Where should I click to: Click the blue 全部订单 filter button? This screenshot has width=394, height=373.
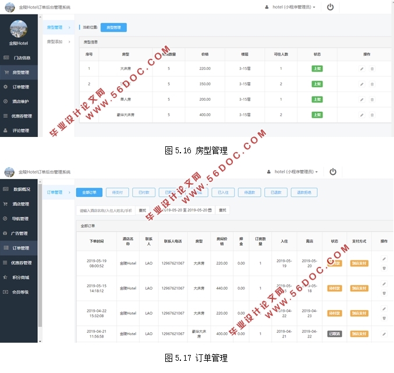click(x=89, y=192)
